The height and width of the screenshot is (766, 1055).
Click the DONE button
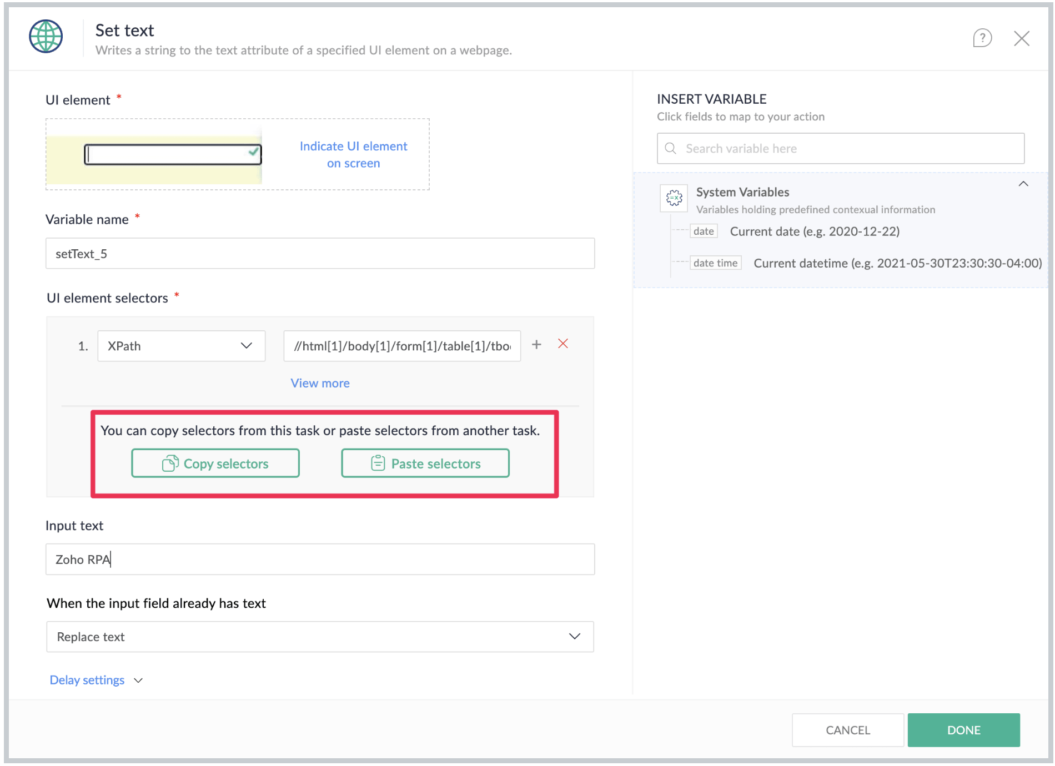tap(964, 730)
